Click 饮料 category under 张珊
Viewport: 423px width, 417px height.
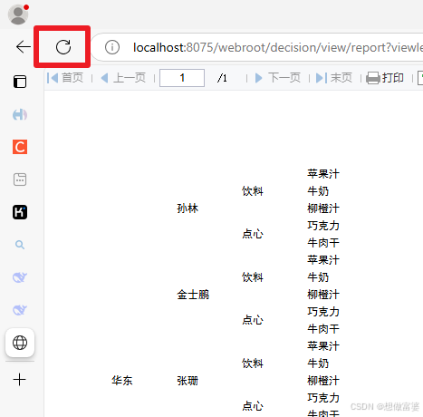point(253,364)
